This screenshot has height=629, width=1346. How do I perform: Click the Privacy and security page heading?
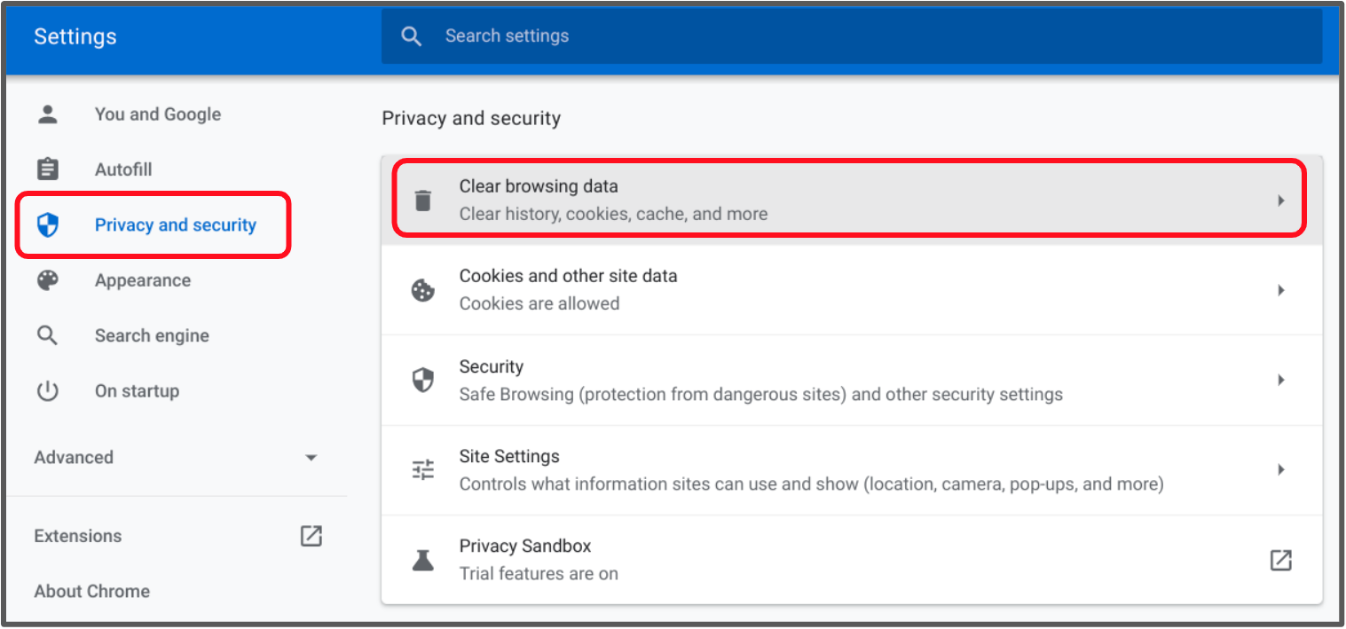click(471, 118)
